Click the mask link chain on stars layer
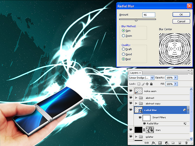The image size is (195, 146). pyautogui.click(x=144, y=130)
